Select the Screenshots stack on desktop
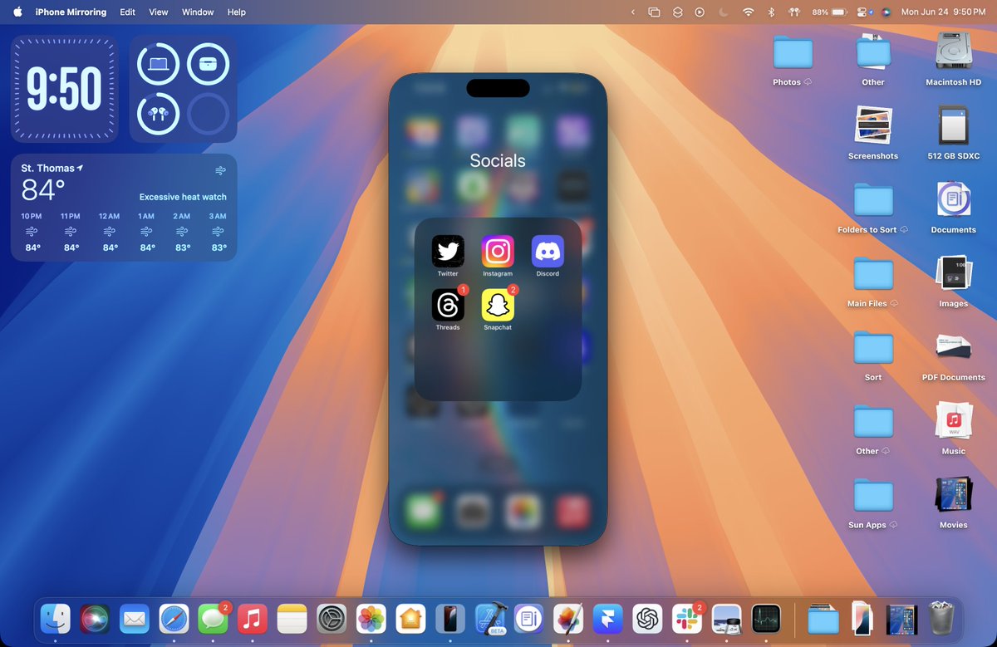997x647 pixels. click(x=873, y=125)
